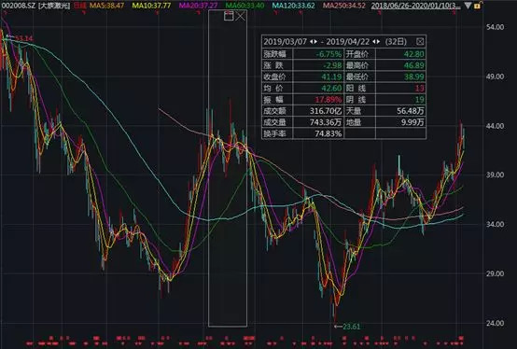Select the MA250 indicator label
517x349 pixels.
coord(344,6)
